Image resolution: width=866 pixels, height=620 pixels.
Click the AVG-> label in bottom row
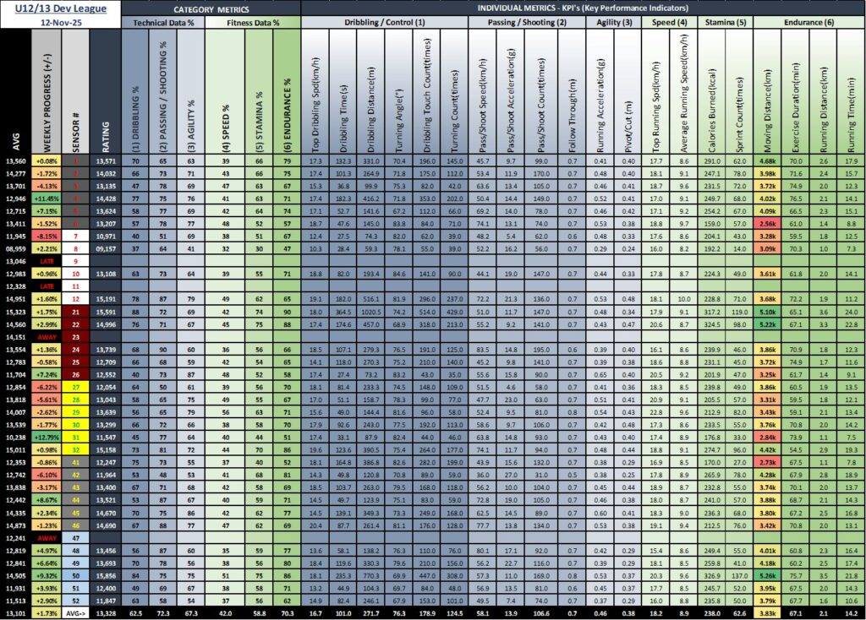76,613
